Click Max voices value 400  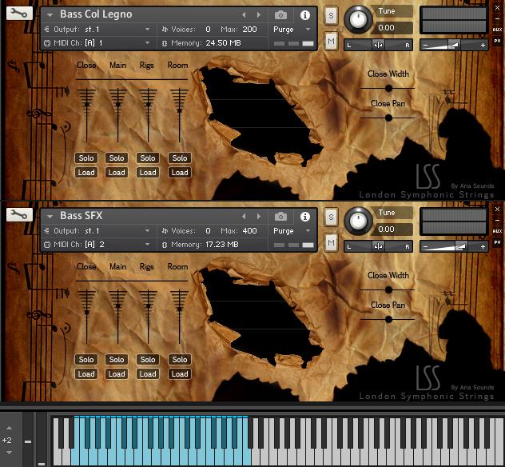[x=249, y=231]
